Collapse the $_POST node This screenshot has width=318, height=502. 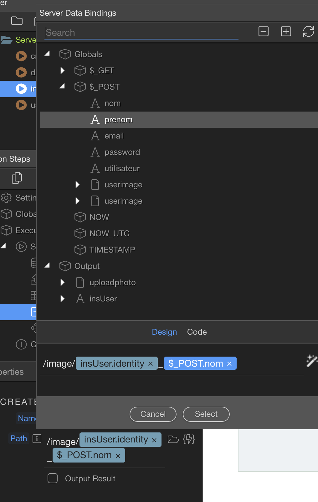click(62, 86)
